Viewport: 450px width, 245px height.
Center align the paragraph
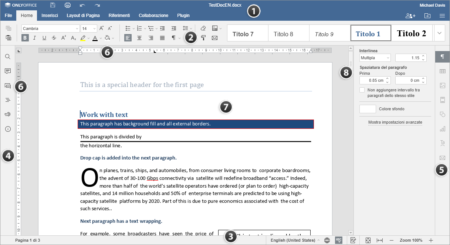pos(139,38)
